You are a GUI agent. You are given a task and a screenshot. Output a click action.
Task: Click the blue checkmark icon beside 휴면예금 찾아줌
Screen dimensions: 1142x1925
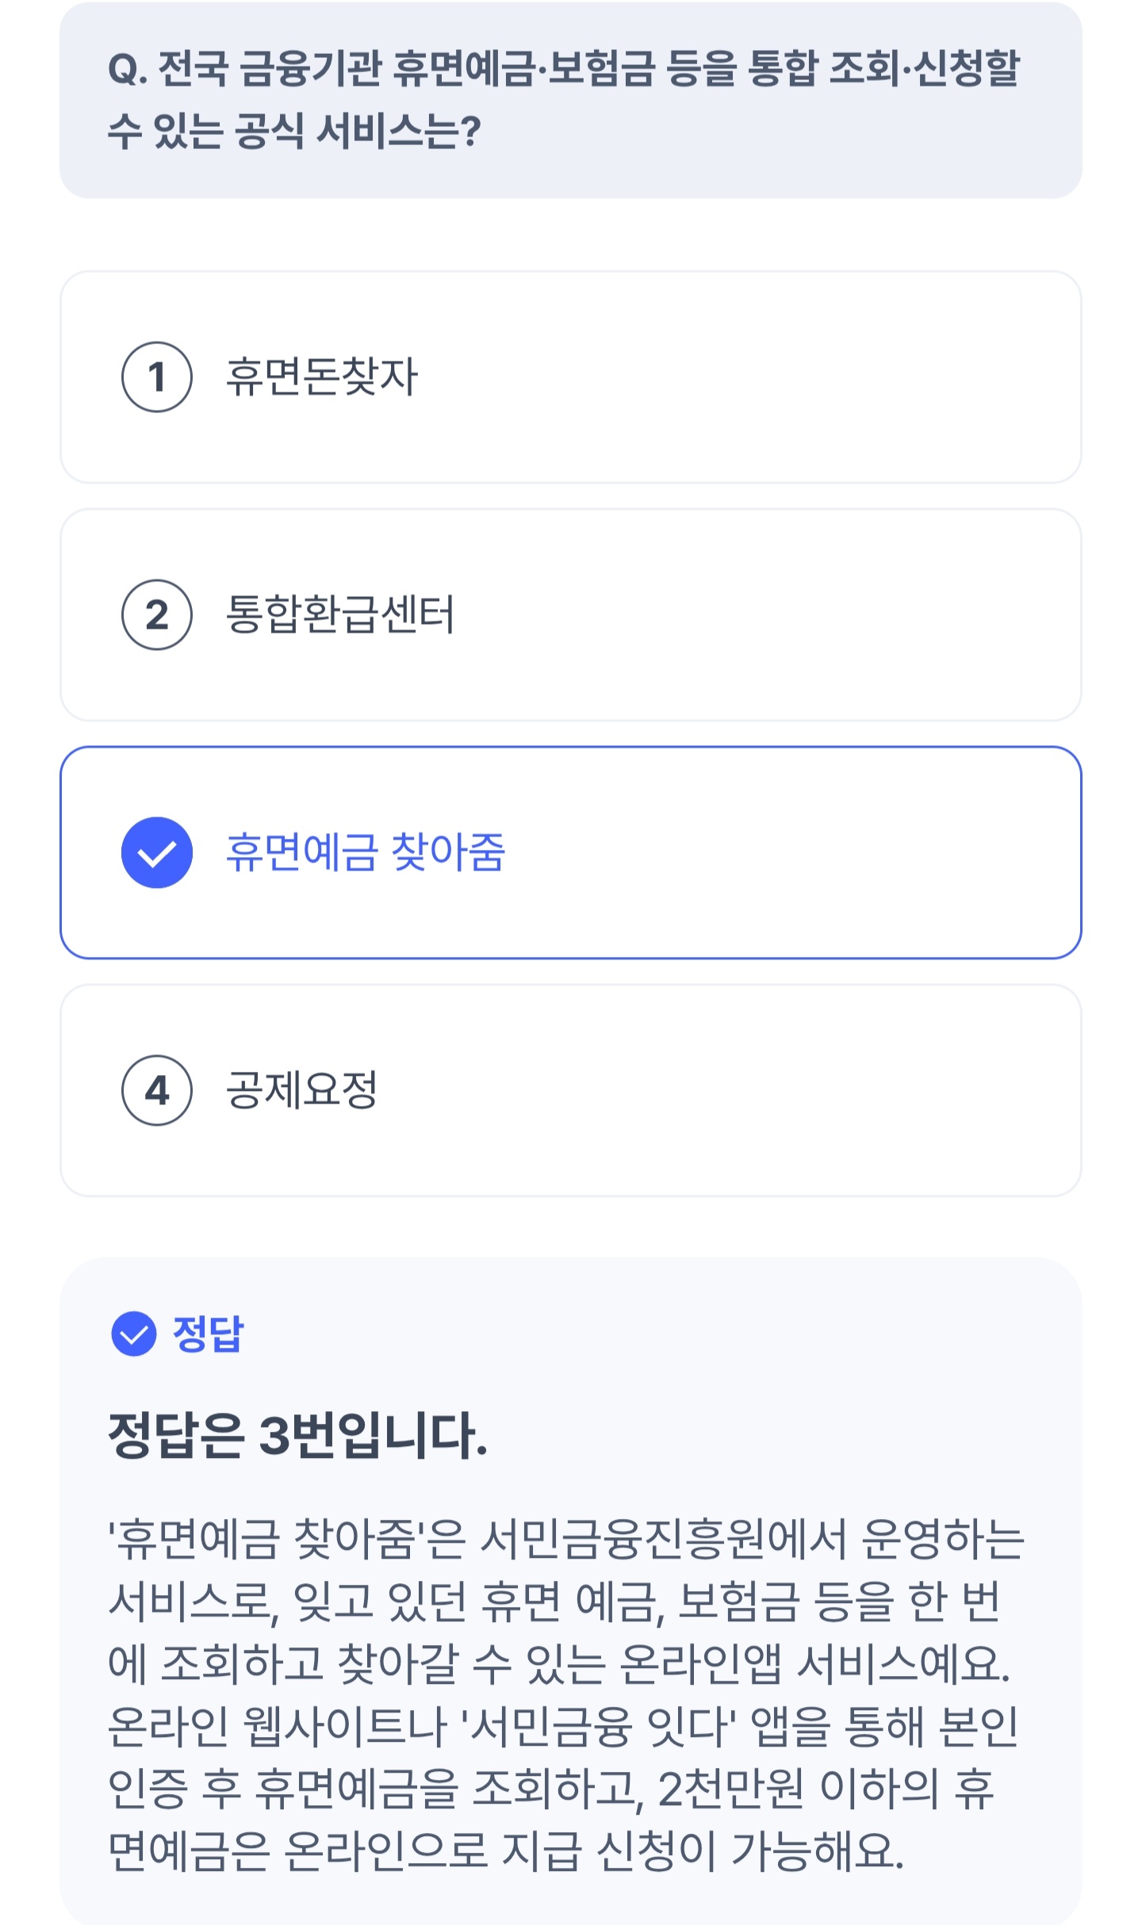coord(156,852)
